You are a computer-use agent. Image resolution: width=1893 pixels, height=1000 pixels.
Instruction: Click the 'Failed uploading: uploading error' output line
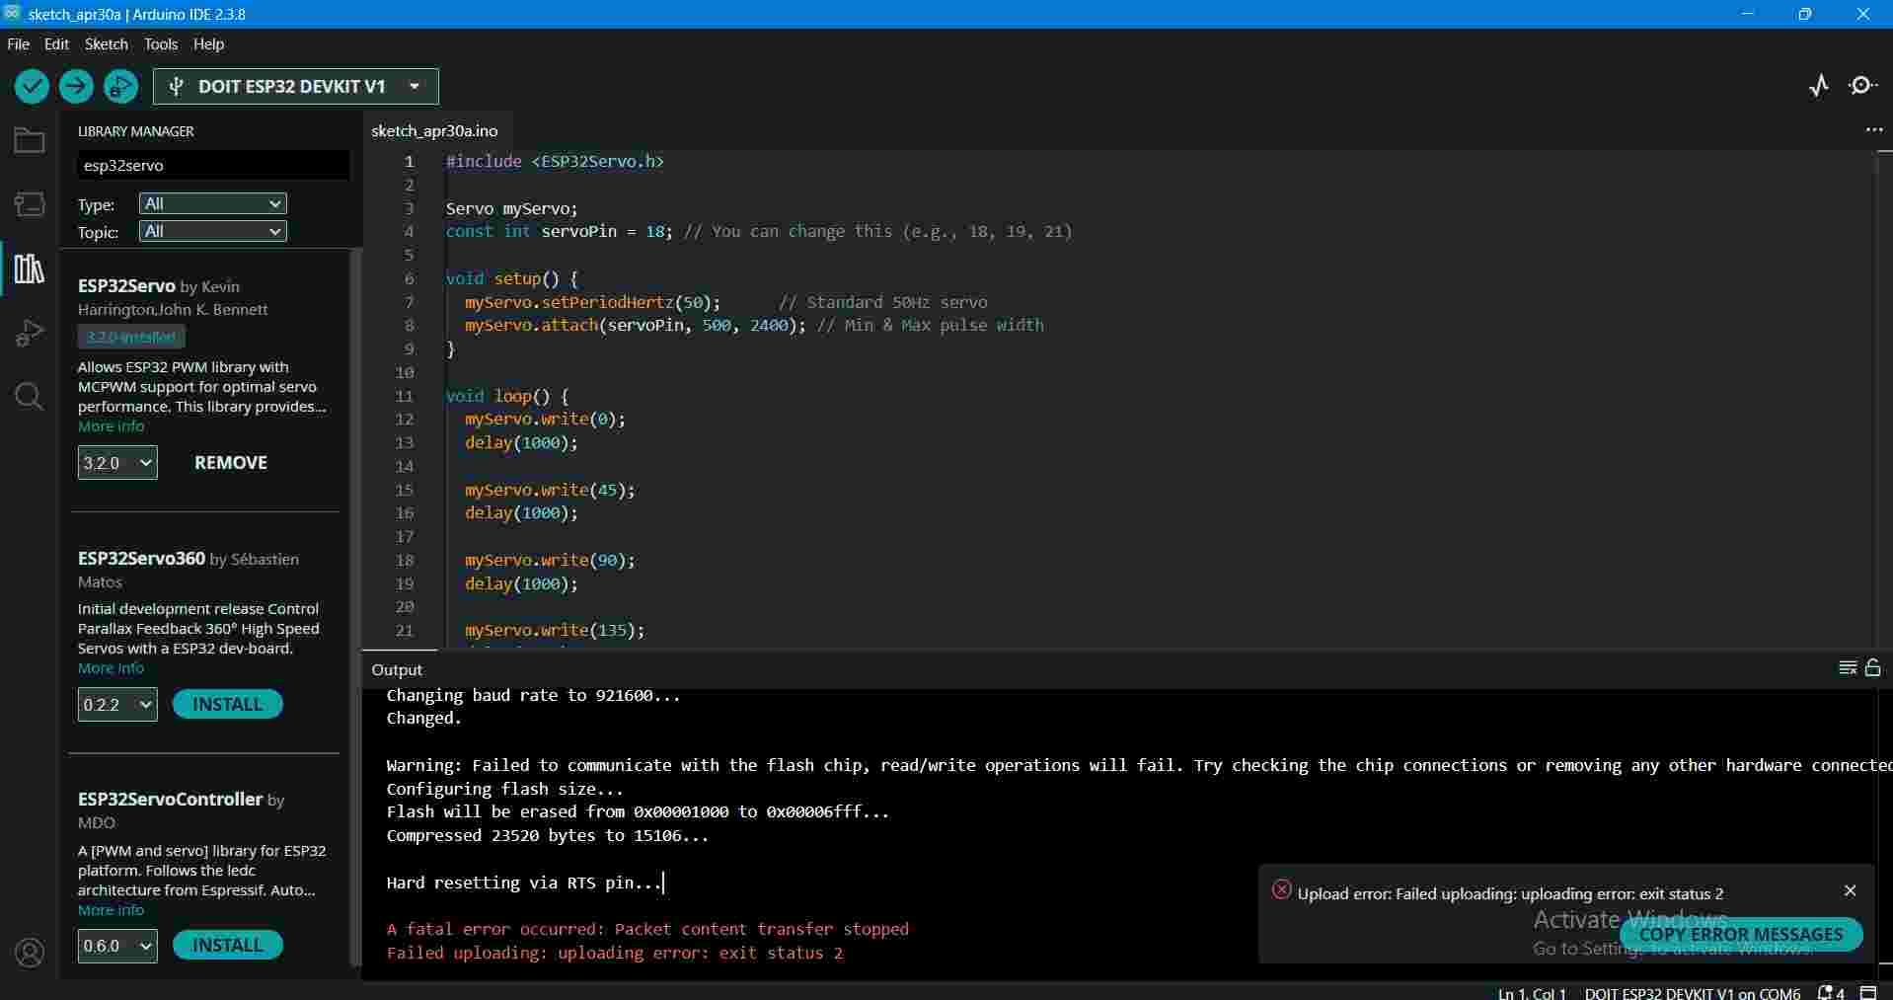tap(615, 953)
